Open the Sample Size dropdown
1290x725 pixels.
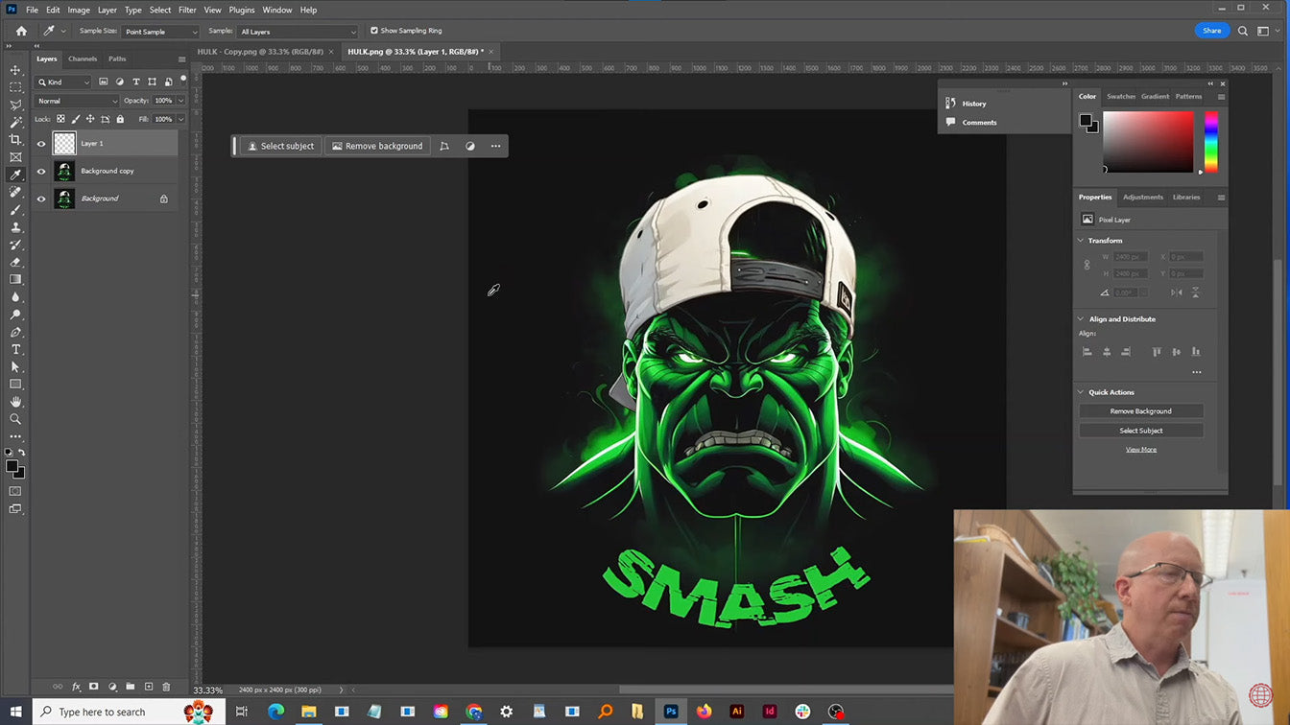[160, 32]
